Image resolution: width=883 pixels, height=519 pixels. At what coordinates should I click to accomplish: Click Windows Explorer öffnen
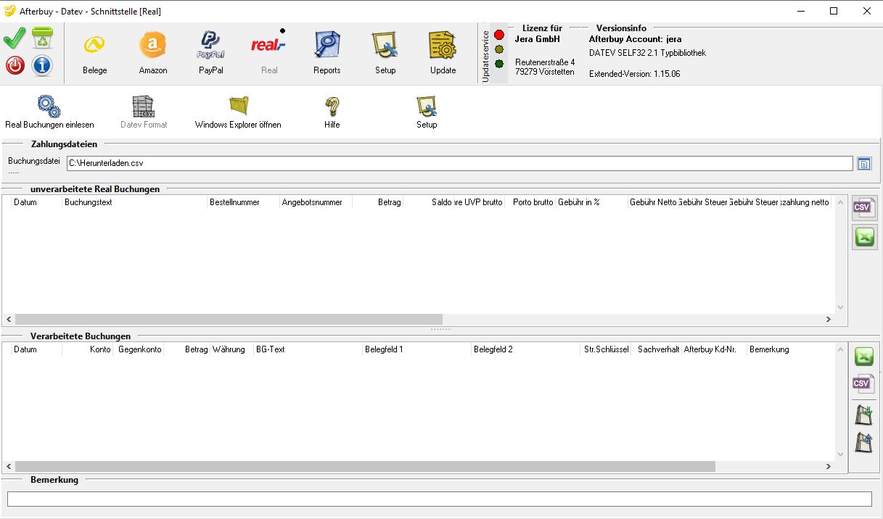(238, 112)
